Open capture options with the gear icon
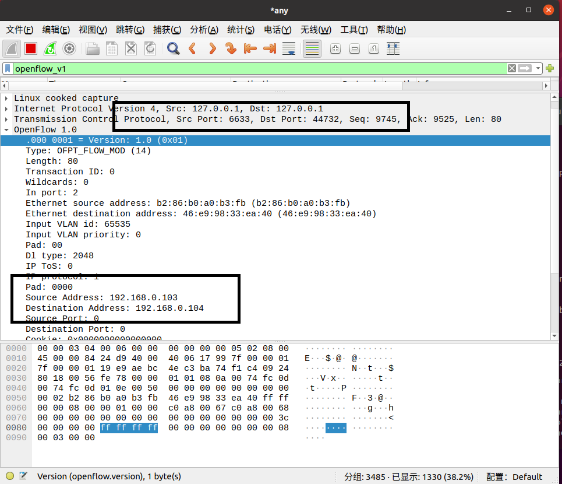This screenshot has height=484, width=562. (69, 48)
